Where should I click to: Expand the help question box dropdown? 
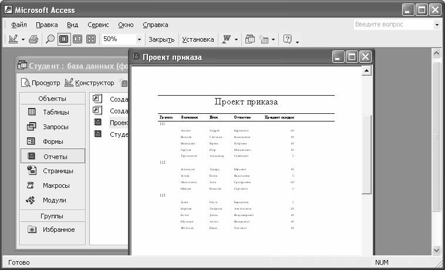coord(437,25)
